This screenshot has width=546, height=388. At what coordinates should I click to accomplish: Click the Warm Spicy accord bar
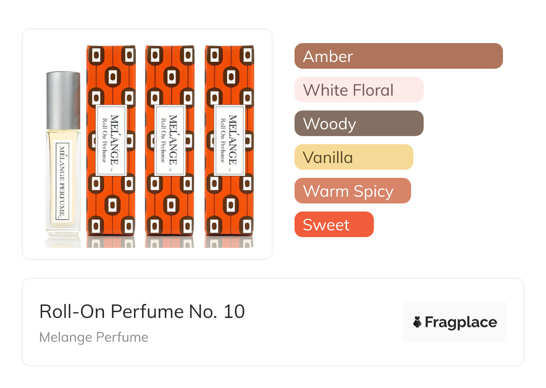352,191
